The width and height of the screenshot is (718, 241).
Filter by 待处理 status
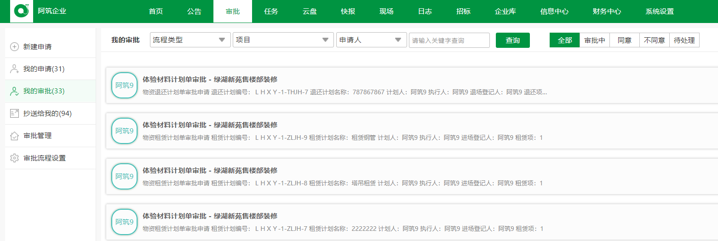(x=684, y=40)
